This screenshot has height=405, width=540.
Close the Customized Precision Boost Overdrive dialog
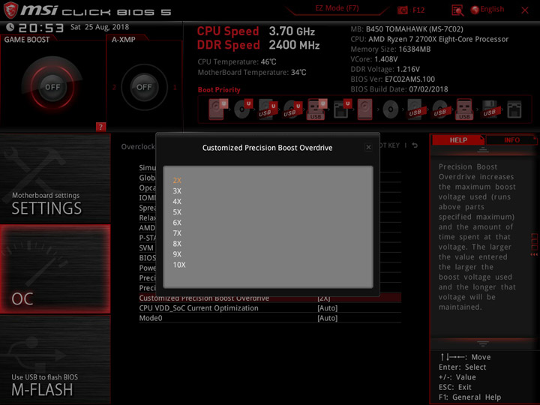point(368,148)
